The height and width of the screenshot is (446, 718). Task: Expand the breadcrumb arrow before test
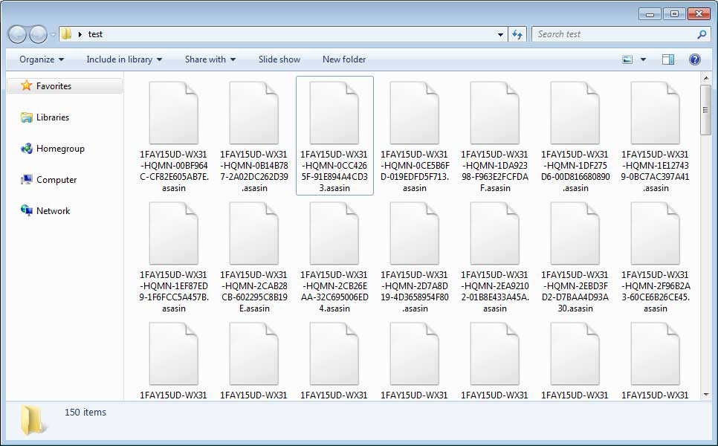pos(80,34)
